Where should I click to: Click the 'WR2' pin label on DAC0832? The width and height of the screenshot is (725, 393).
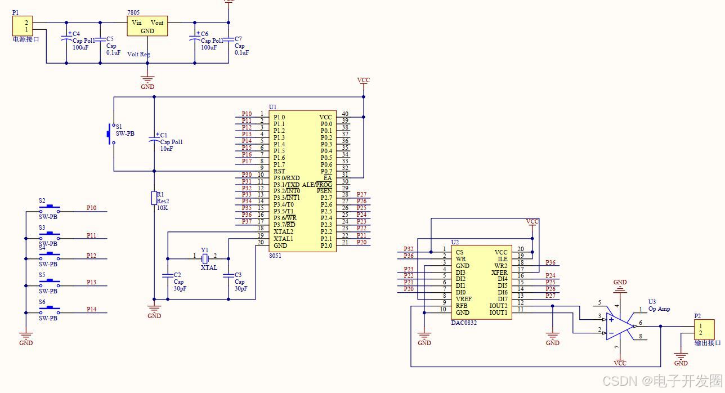[501, 266]
